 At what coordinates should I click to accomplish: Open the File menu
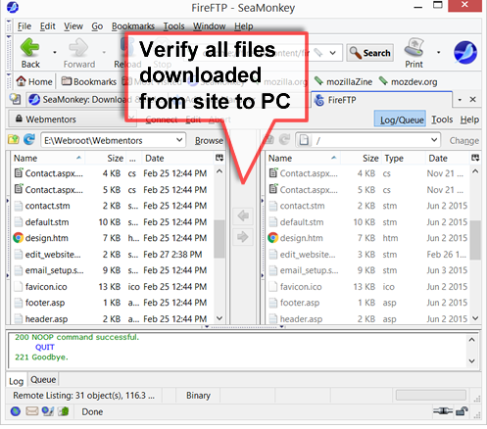(24, 26)
